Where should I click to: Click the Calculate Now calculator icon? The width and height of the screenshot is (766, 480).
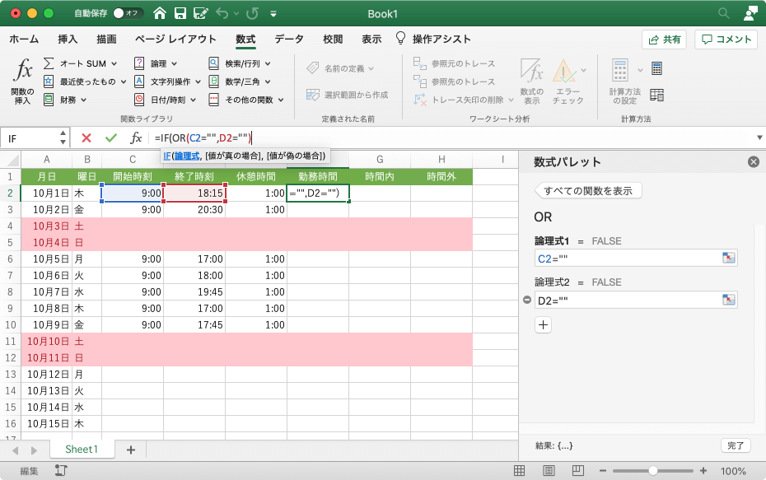(657, 68)
